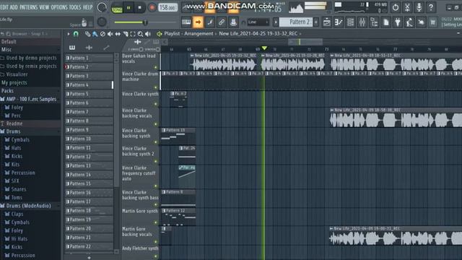
Task: Mute the Dave Gahan lead vocals track
Action: (156, 67)
